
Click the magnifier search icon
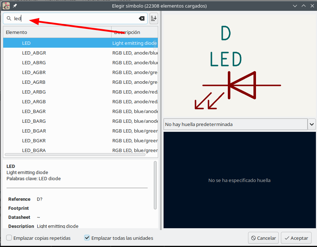point(9,18)
